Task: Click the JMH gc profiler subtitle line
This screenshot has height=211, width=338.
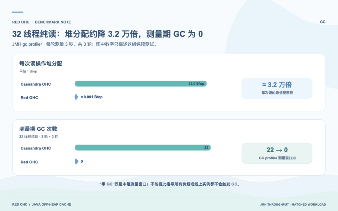Action: click(x=85, y=44)
